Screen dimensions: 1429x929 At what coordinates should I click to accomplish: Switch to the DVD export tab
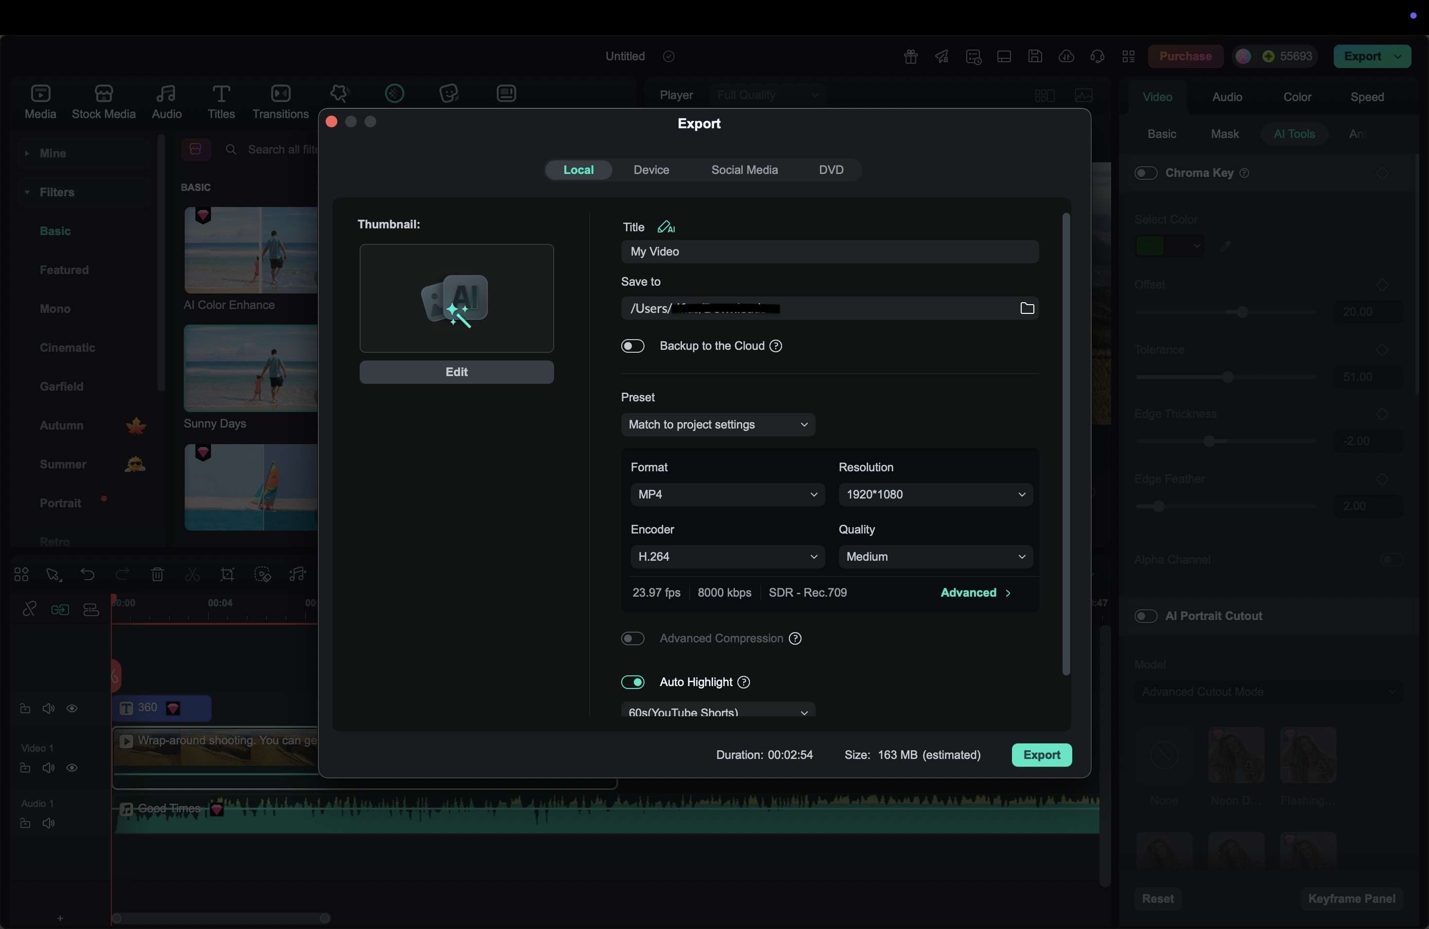point(831,170)
